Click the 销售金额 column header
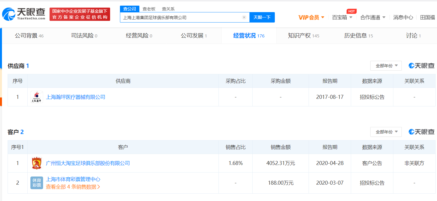This screenshot has height=201, width=437. [281, 147]
